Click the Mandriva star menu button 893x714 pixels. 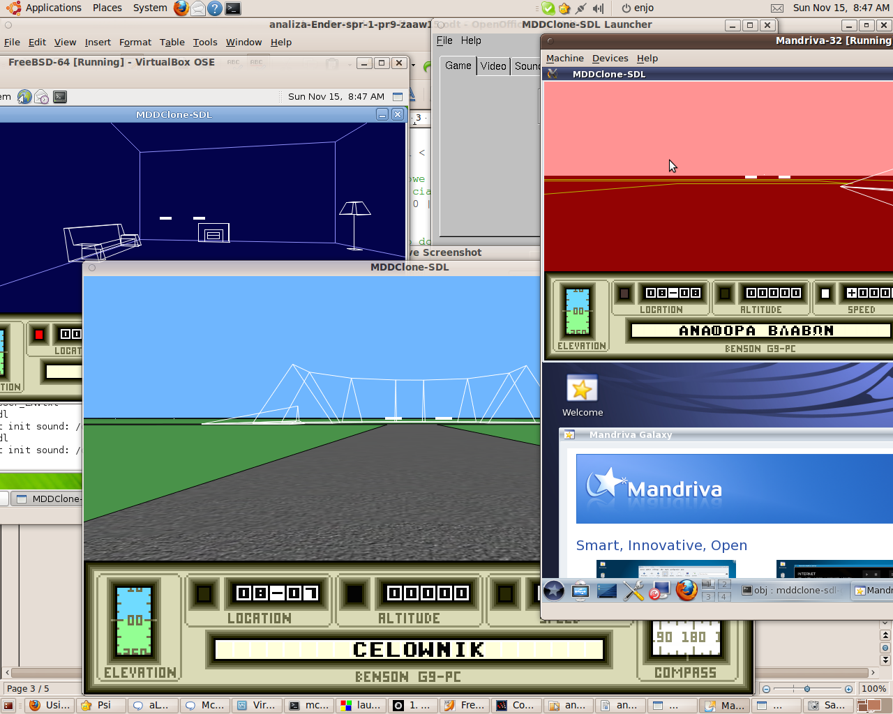pos(554,591)
